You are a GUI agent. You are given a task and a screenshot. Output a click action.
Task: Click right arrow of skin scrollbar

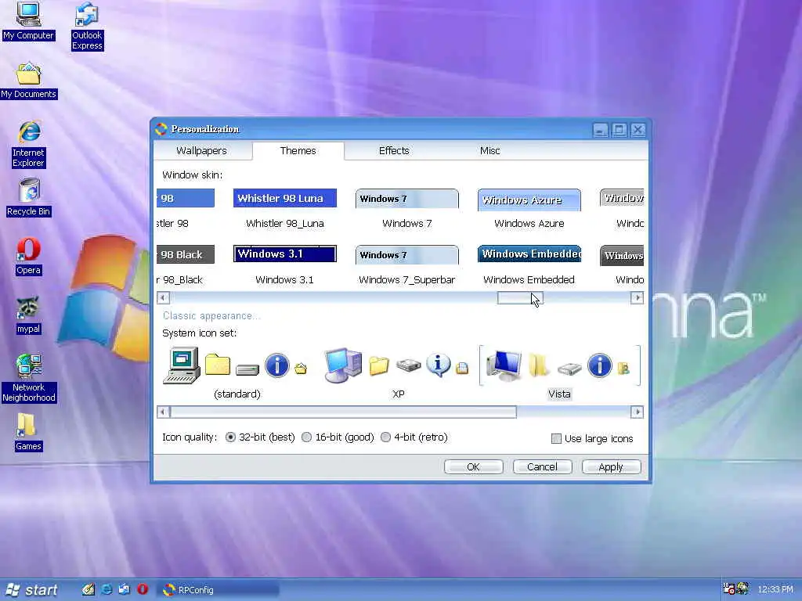point(637,297)
